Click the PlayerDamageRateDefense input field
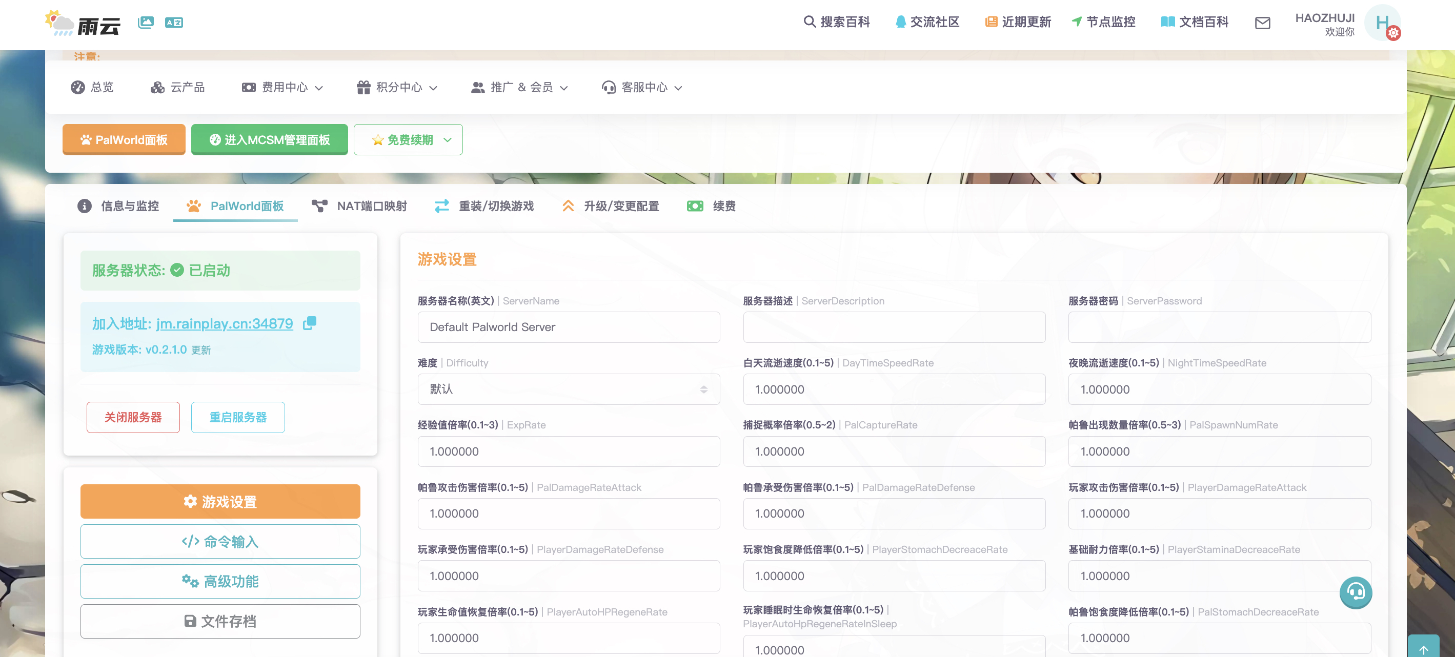1455x657 pixels. (569, 576)
